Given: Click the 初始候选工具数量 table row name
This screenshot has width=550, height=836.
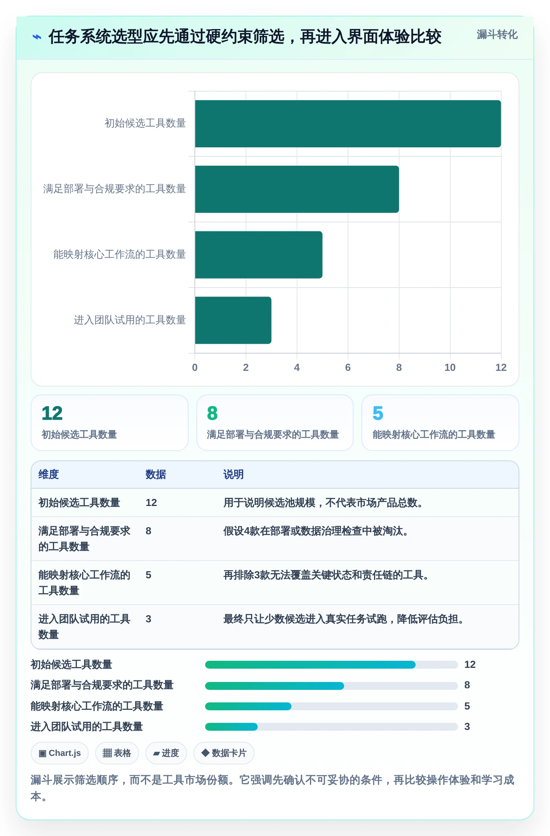Looking at the screenshot, I should [79, 503].
